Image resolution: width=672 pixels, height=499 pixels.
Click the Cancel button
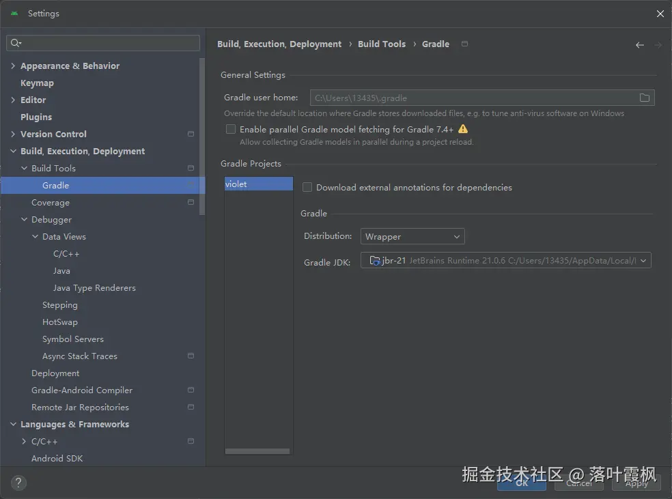579,483
